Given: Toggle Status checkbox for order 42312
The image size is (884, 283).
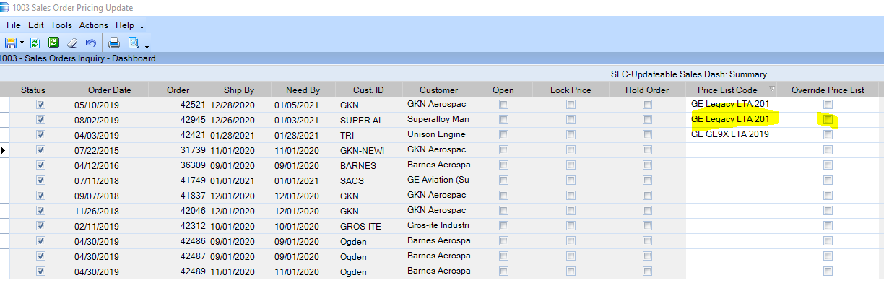Looking at the screenshot, I should pyautogui.click(x=40, y=225).
